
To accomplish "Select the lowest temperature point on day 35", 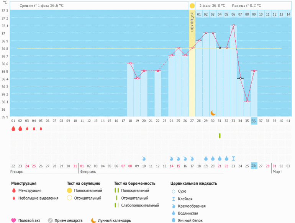I will pyautogui.click(x=247, y=101).
